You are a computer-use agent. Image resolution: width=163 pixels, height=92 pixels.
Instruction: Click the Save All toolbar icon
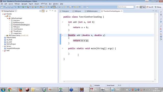9,7
